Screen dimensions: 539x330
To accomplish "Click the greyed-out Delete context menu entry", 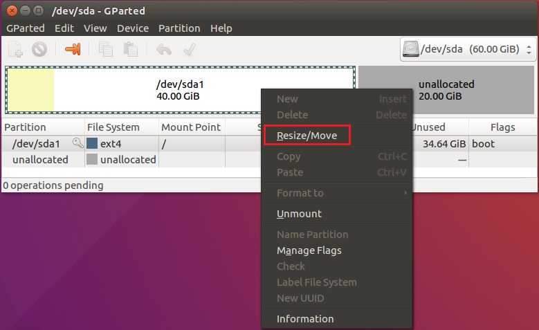I will coord(337,114).
